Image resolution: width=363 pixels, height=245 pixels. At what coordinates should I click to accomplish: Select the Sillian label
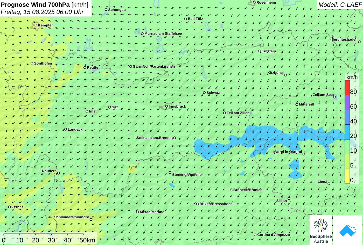(282, 201)
